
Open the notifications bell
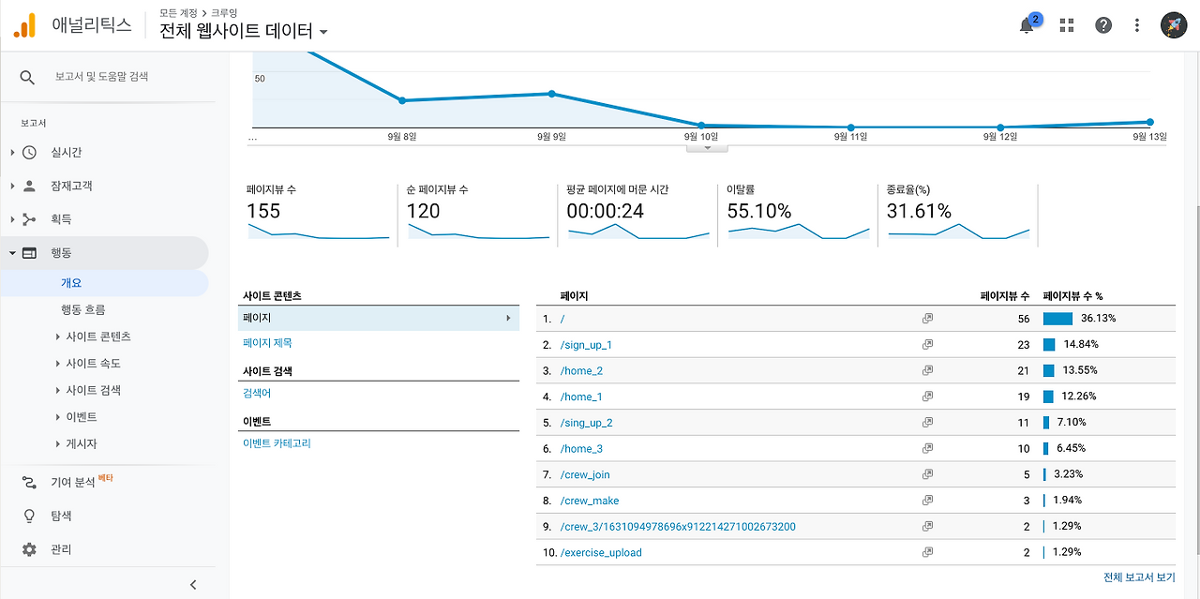click(x=1027, y=25)
